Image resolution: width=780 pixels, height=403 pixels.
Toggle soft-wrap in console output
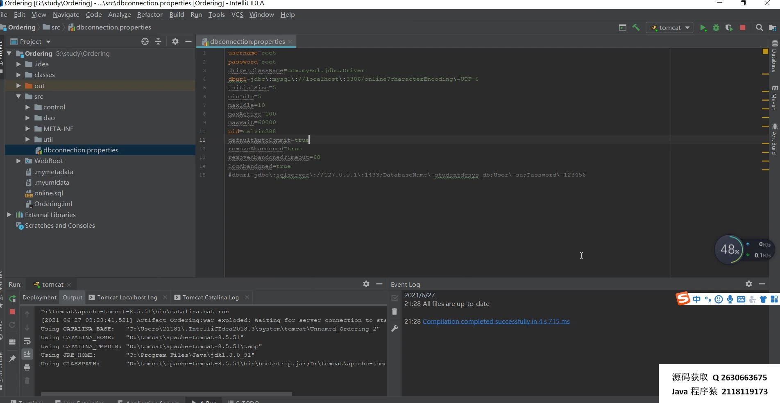point(27,341)
